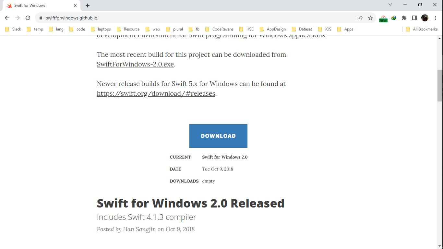The width and height of the screenshot is (443, 249).
Task: Open a new tab with plus
Action: pos(88,6)
